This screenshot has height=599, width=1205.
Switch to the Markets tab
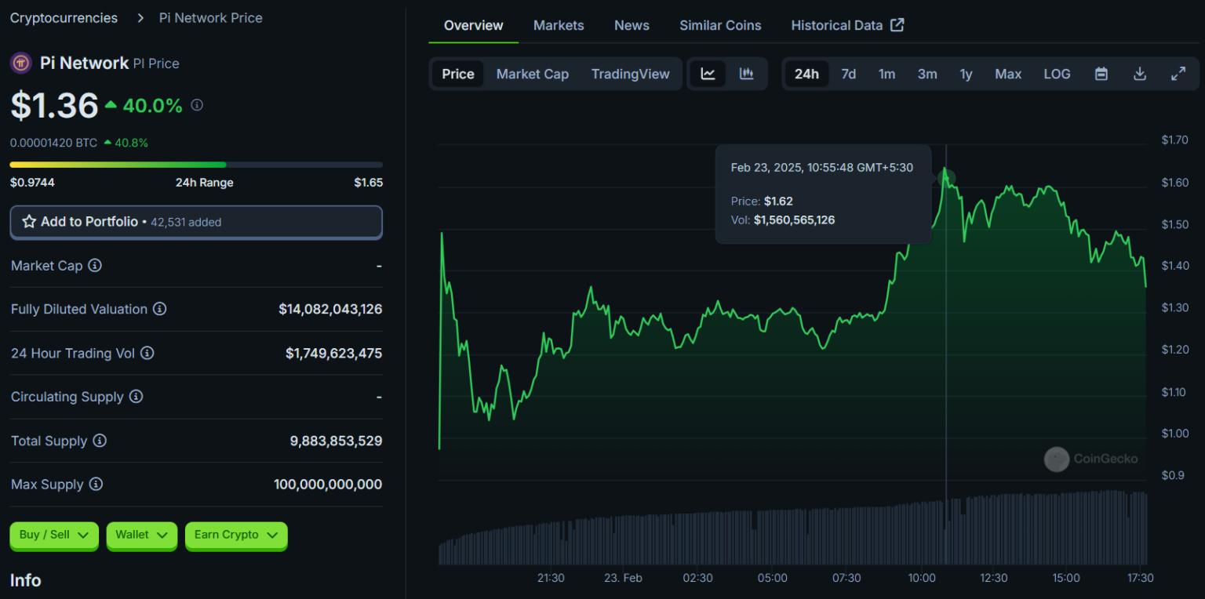click(x=559, y=24)
